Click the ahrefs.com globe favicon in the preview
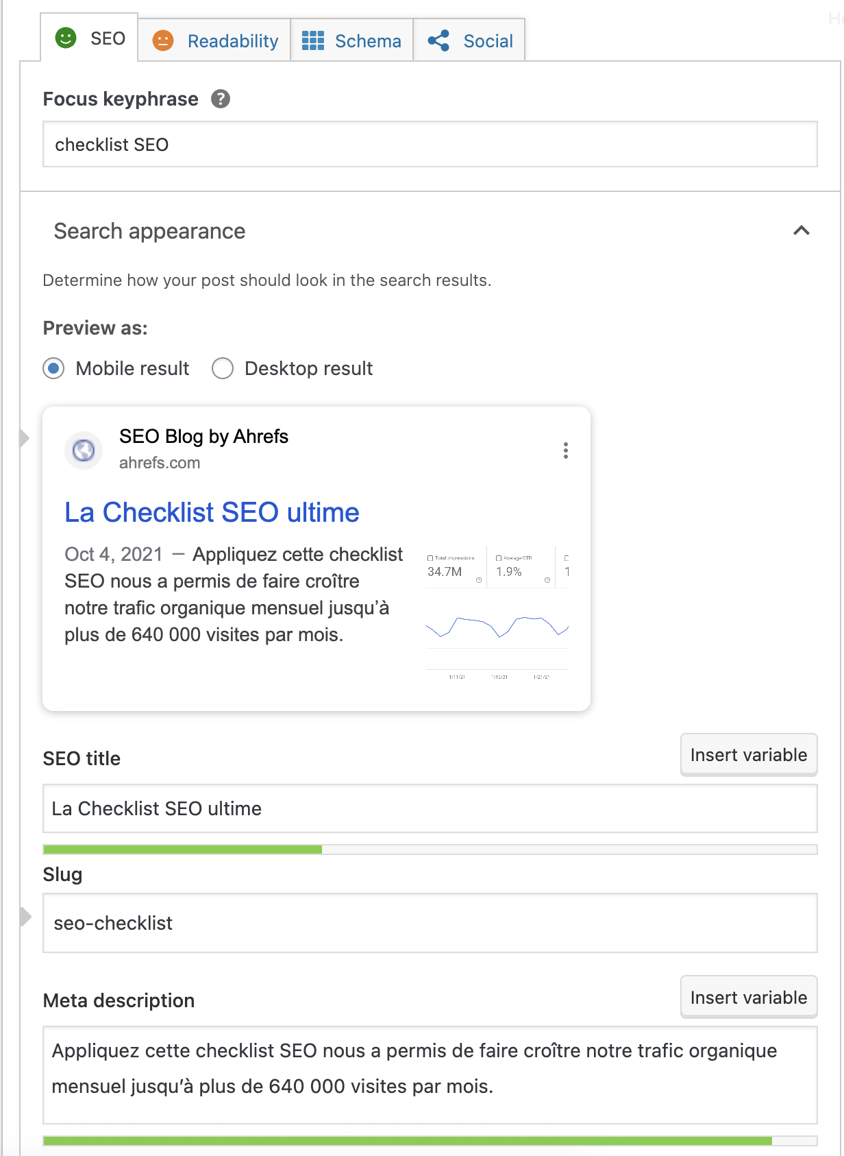Viewport: 844px width, 1156px height. [83, 450]
